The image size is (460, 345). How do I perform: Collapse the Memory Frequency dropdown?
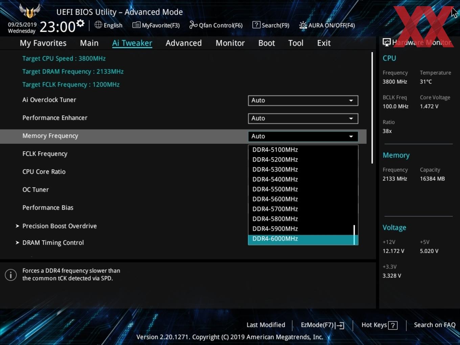[x=303, y=136]
